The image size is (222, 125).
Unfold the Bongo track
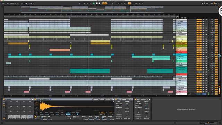pyautogui.click(x=177, y=50)
